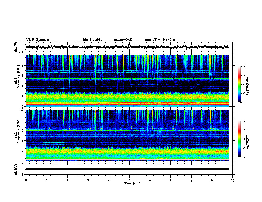Click the "2" kHz tick on ch.1 frequency axis
262x202 pixels.
pyautogui.click(x=23, y=96)
